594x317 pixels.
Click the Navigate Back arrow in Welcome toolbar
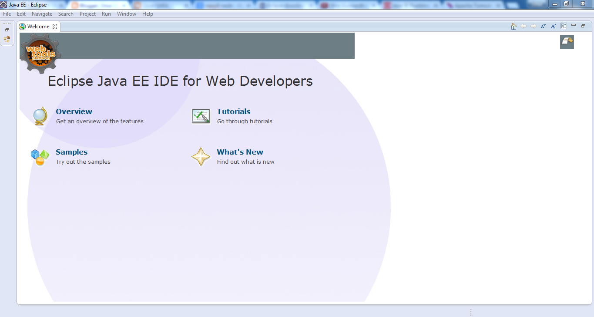(524, 26)
